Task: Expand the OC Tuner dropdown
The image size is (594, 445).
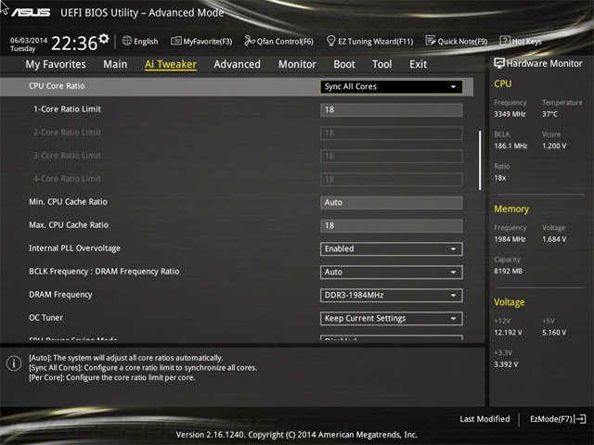Action: coord(392,318)
